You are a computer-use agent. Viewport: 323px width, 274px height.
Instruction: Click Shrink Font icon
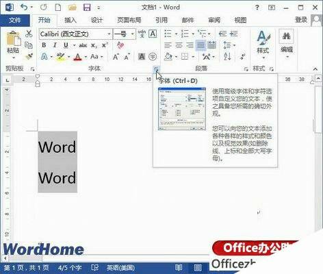coord(127,56)
